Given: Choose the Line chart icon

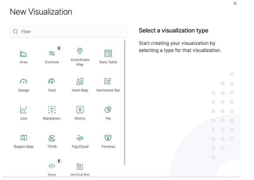Looking at the screenshot, I should (x=23, y=110).
